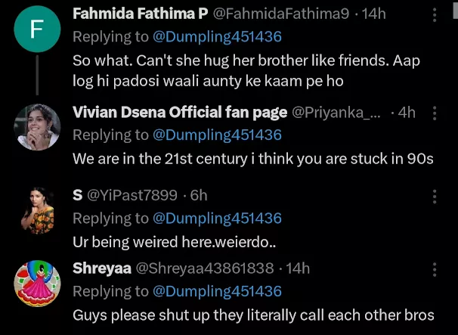Open the 4h timestamp on Vivian's reply
This screenshot has height=335, width=458.
pyautogui.click(x=407, y=112)
